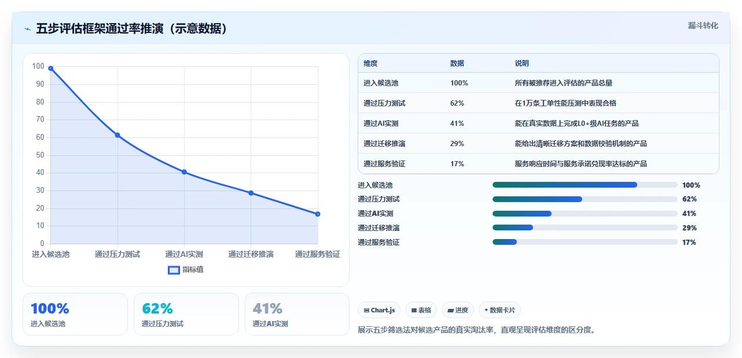Select the chart point above 通过服务验证
Image resolution: width=742 pixels, height=358 pixels.
tap(318, 214)
